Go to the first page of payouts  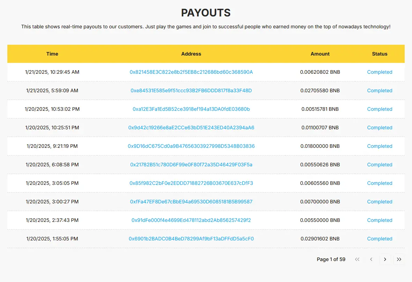click(x=357, y=259)
